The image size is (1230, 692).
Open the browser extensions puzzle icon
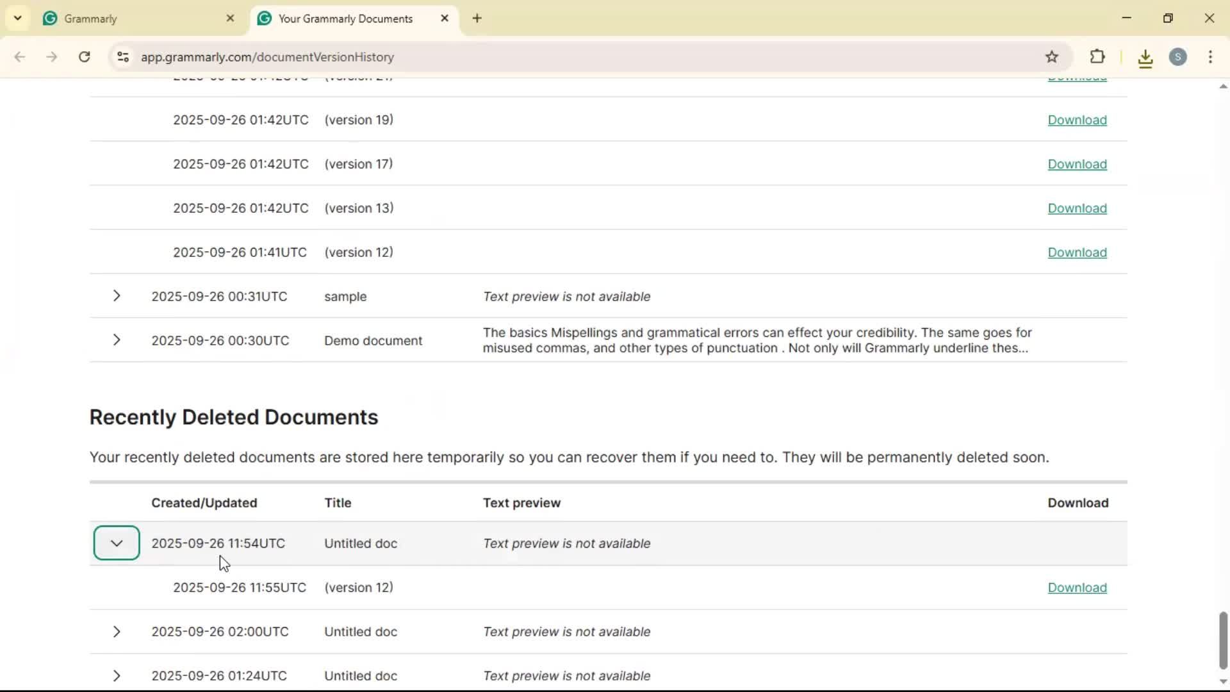pyautogui.click(x=1097, y=56)
